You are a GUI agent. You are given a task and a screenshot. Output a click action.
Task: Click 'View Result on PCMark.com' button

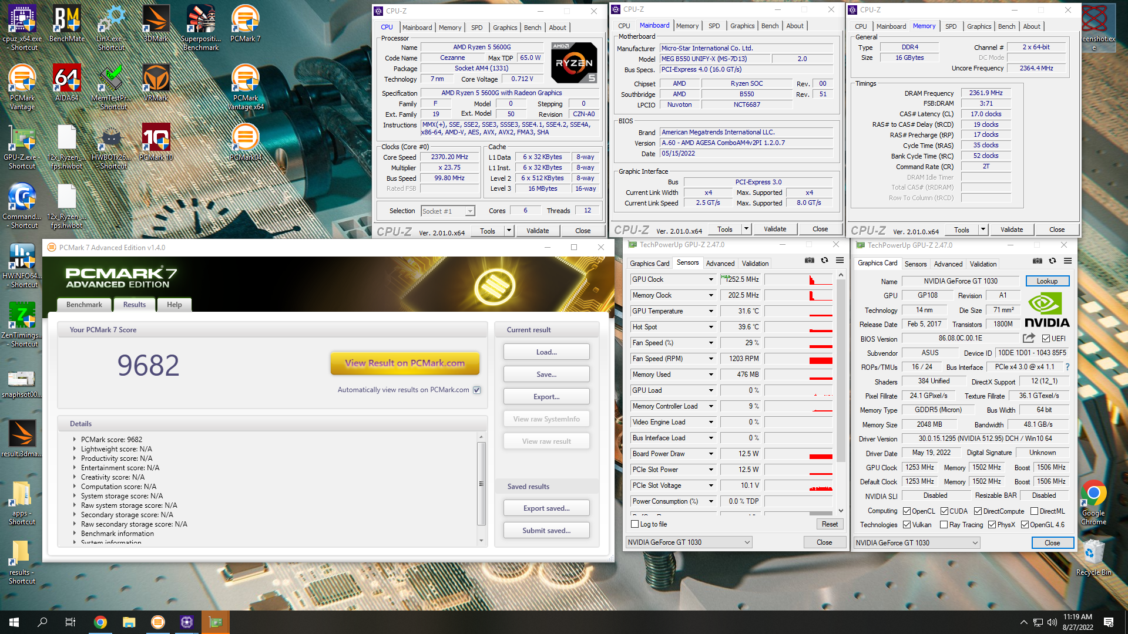coord(405,363)
